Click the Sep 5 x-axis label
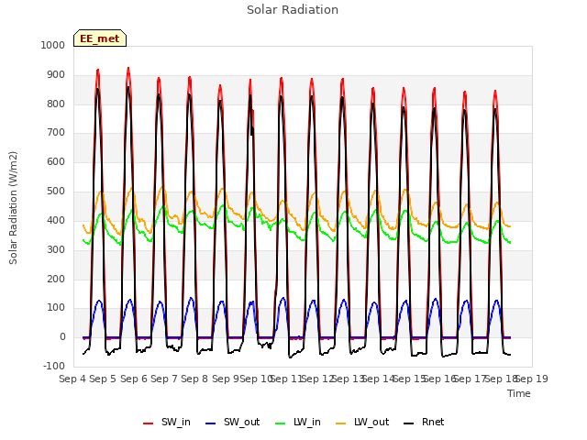Screen dimensions: 587x440 tap(103, 379)
